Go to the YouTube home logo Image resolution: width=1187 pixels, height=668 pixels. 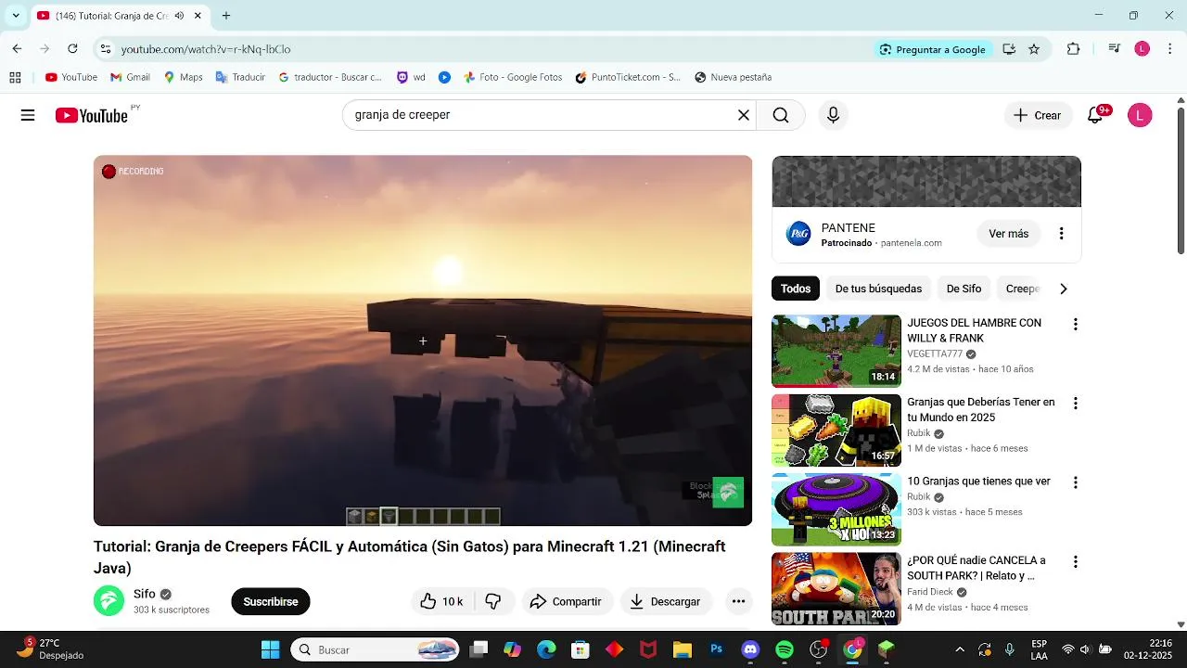pos(91,115)
